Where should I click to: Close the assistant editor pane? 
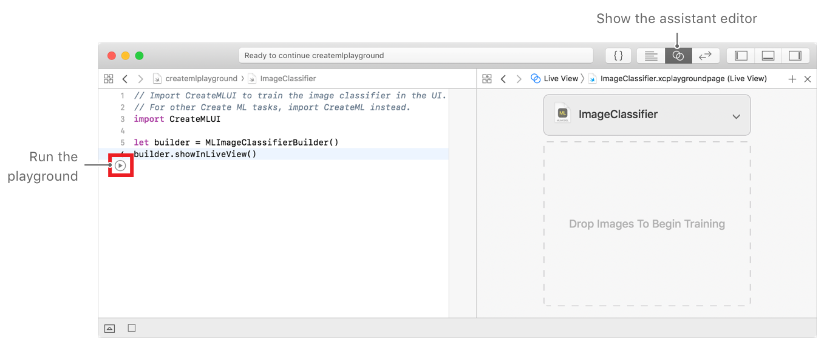click(807, 79)
